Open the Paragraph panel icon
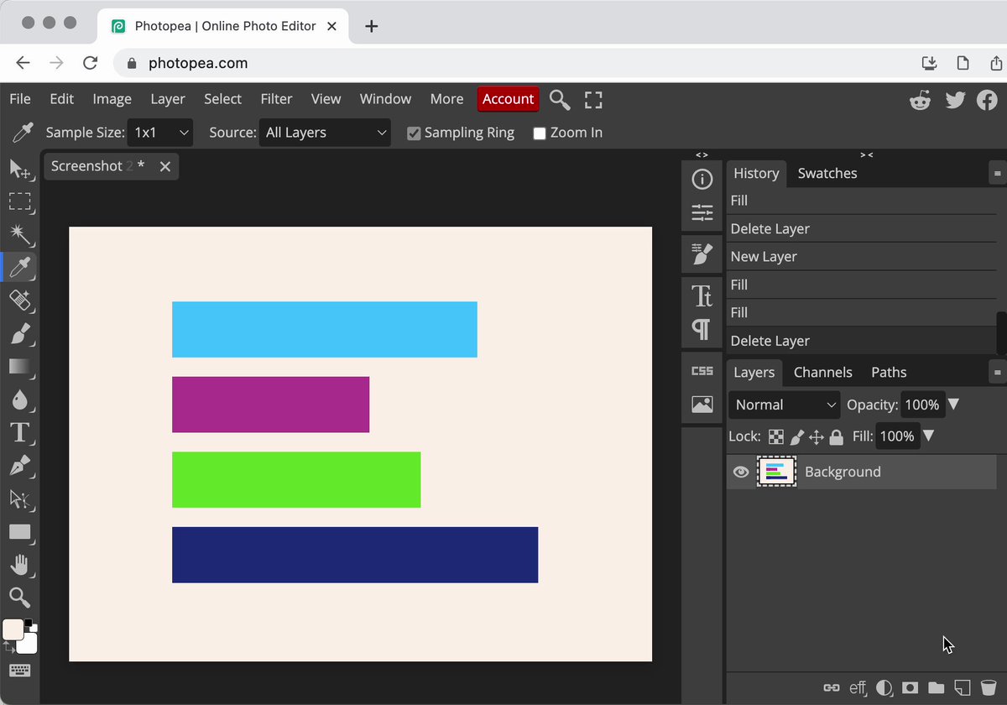Viewport: 1007px width, 705px height. [702, 329]
